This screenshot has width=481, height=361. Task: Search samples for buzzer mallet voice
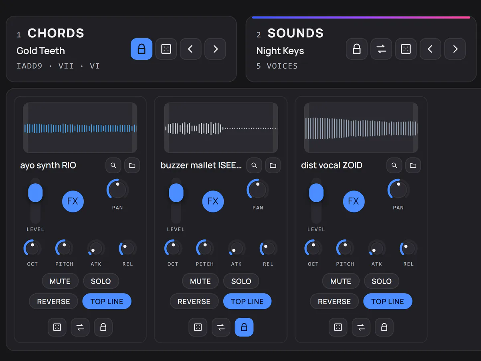click(x=254, y=165)
